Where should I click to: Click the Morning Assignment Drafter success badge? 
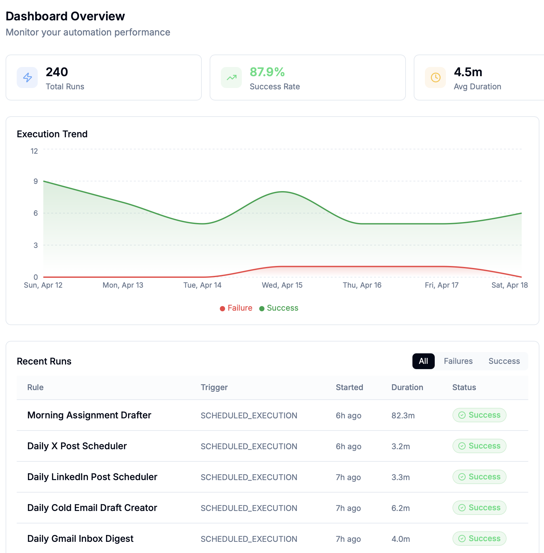(x=479, y=415)
